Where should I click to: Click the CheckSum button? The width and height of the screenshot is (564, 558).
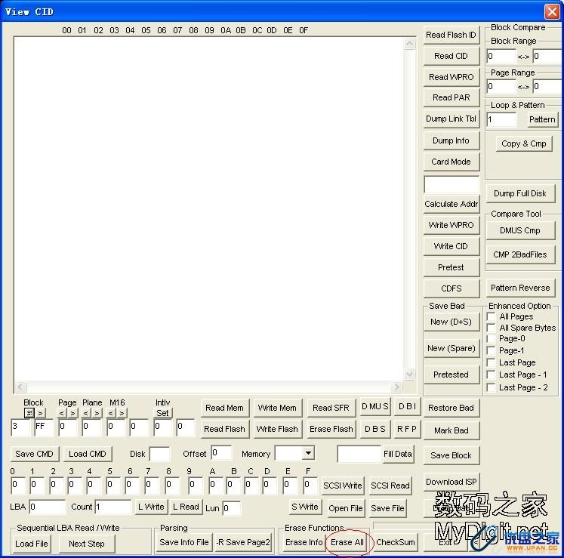396,543
